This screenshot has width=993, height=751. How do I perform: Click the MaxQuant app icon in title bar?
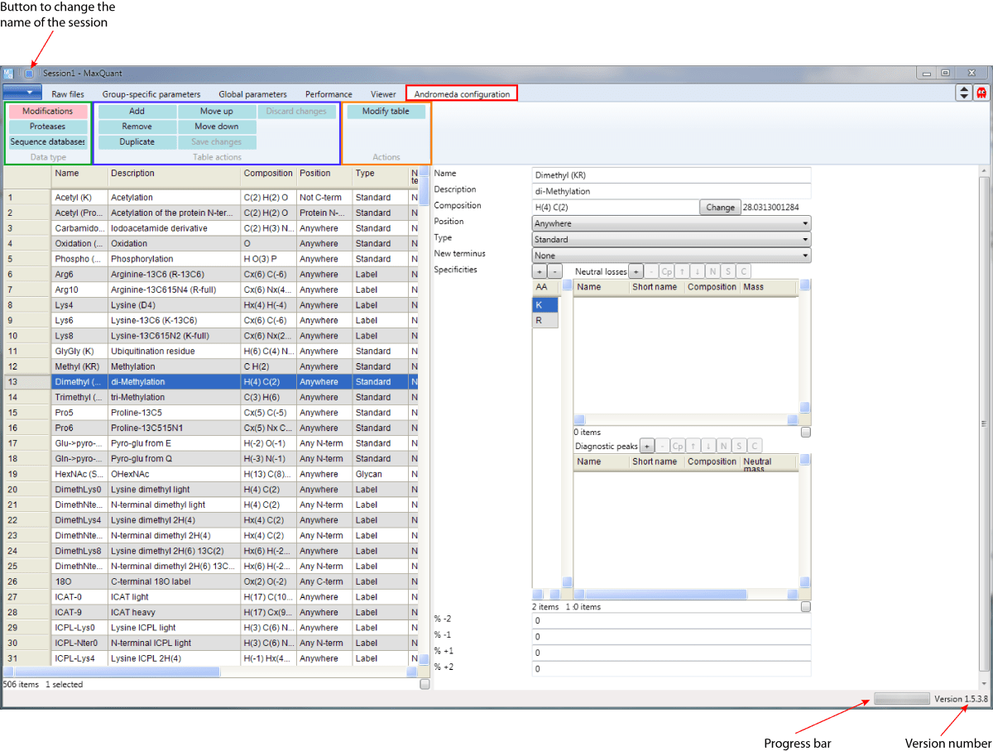9,74
